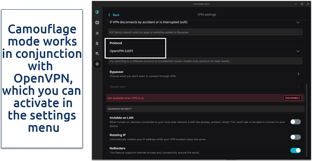
Task: Expand the Kill Switch disconnect behavior dropdown
Action: 298,23
